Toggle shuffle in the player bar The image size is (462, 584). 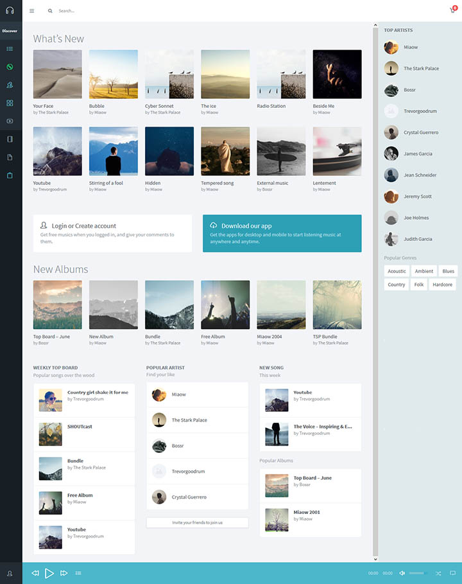point(438,573)
